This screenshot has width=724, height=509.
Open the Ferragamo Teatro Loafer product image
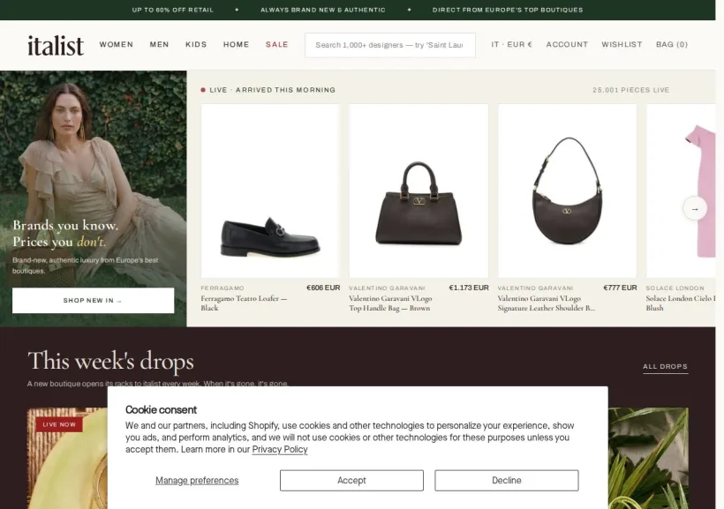pos(270,191)
